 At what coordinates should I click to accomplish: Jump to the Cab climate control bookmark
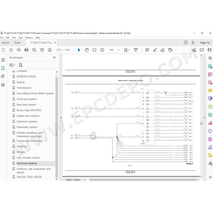point(28,158)
